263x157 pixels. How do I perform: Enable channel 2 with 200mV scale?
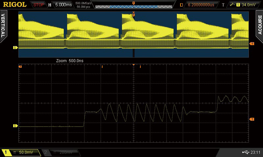click(x=61, y=152)
